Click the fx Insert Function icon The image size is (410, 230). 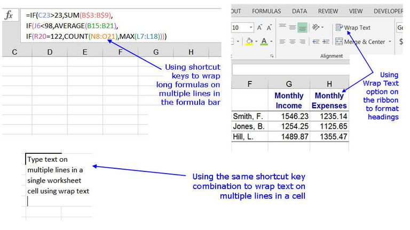pos(9,15)
